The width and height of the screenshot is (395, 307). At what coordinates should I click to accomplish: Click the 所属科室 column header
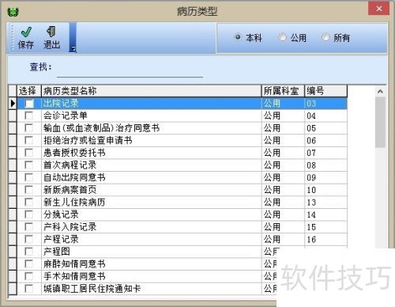[x=283, y=91]
